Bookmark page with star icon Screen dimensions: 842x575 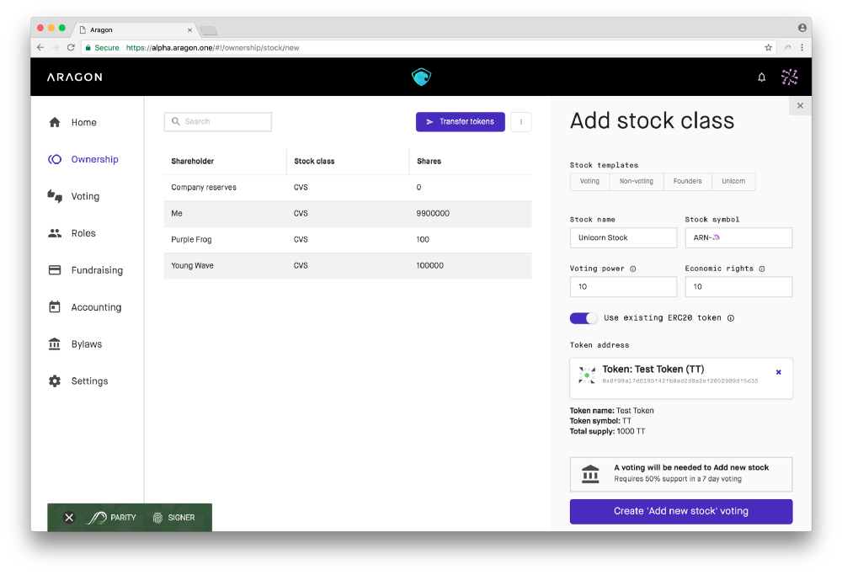pos(769,48)
